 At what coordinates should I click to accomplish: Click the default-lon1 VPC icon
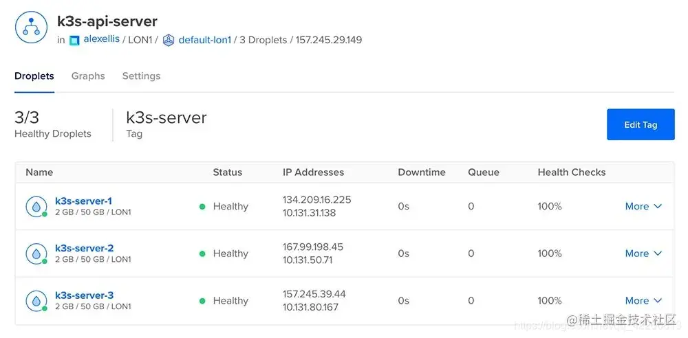coord(169,41)
